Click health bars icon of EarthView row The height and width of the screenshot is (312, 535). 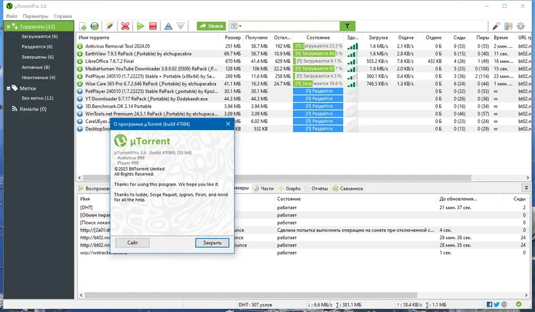coord(353,54)
